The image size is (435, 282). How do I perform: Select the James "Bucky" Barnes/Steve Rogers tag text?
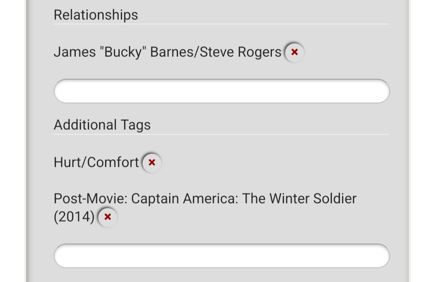[x=167, y=52]
